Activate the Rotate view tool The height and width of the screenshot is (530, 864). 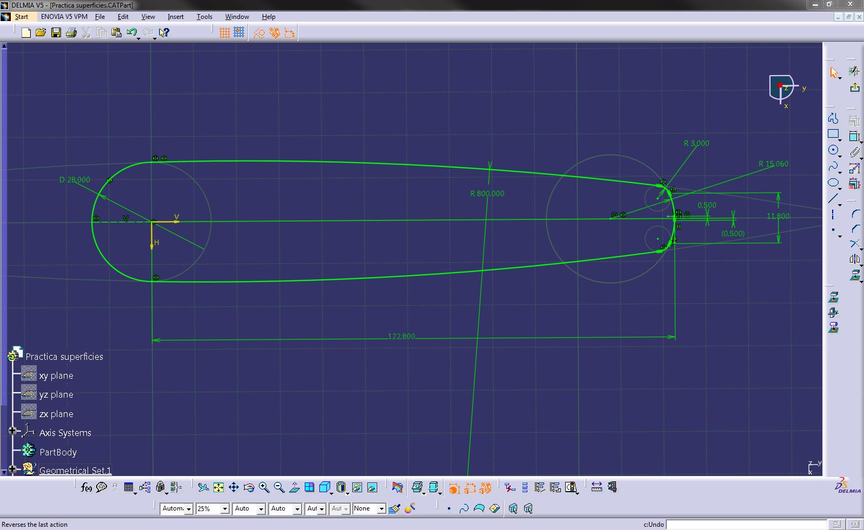coord(249,487)
